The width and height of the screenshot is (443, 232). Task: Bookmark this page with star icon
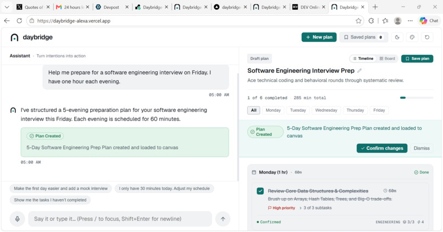pos(358,21)
